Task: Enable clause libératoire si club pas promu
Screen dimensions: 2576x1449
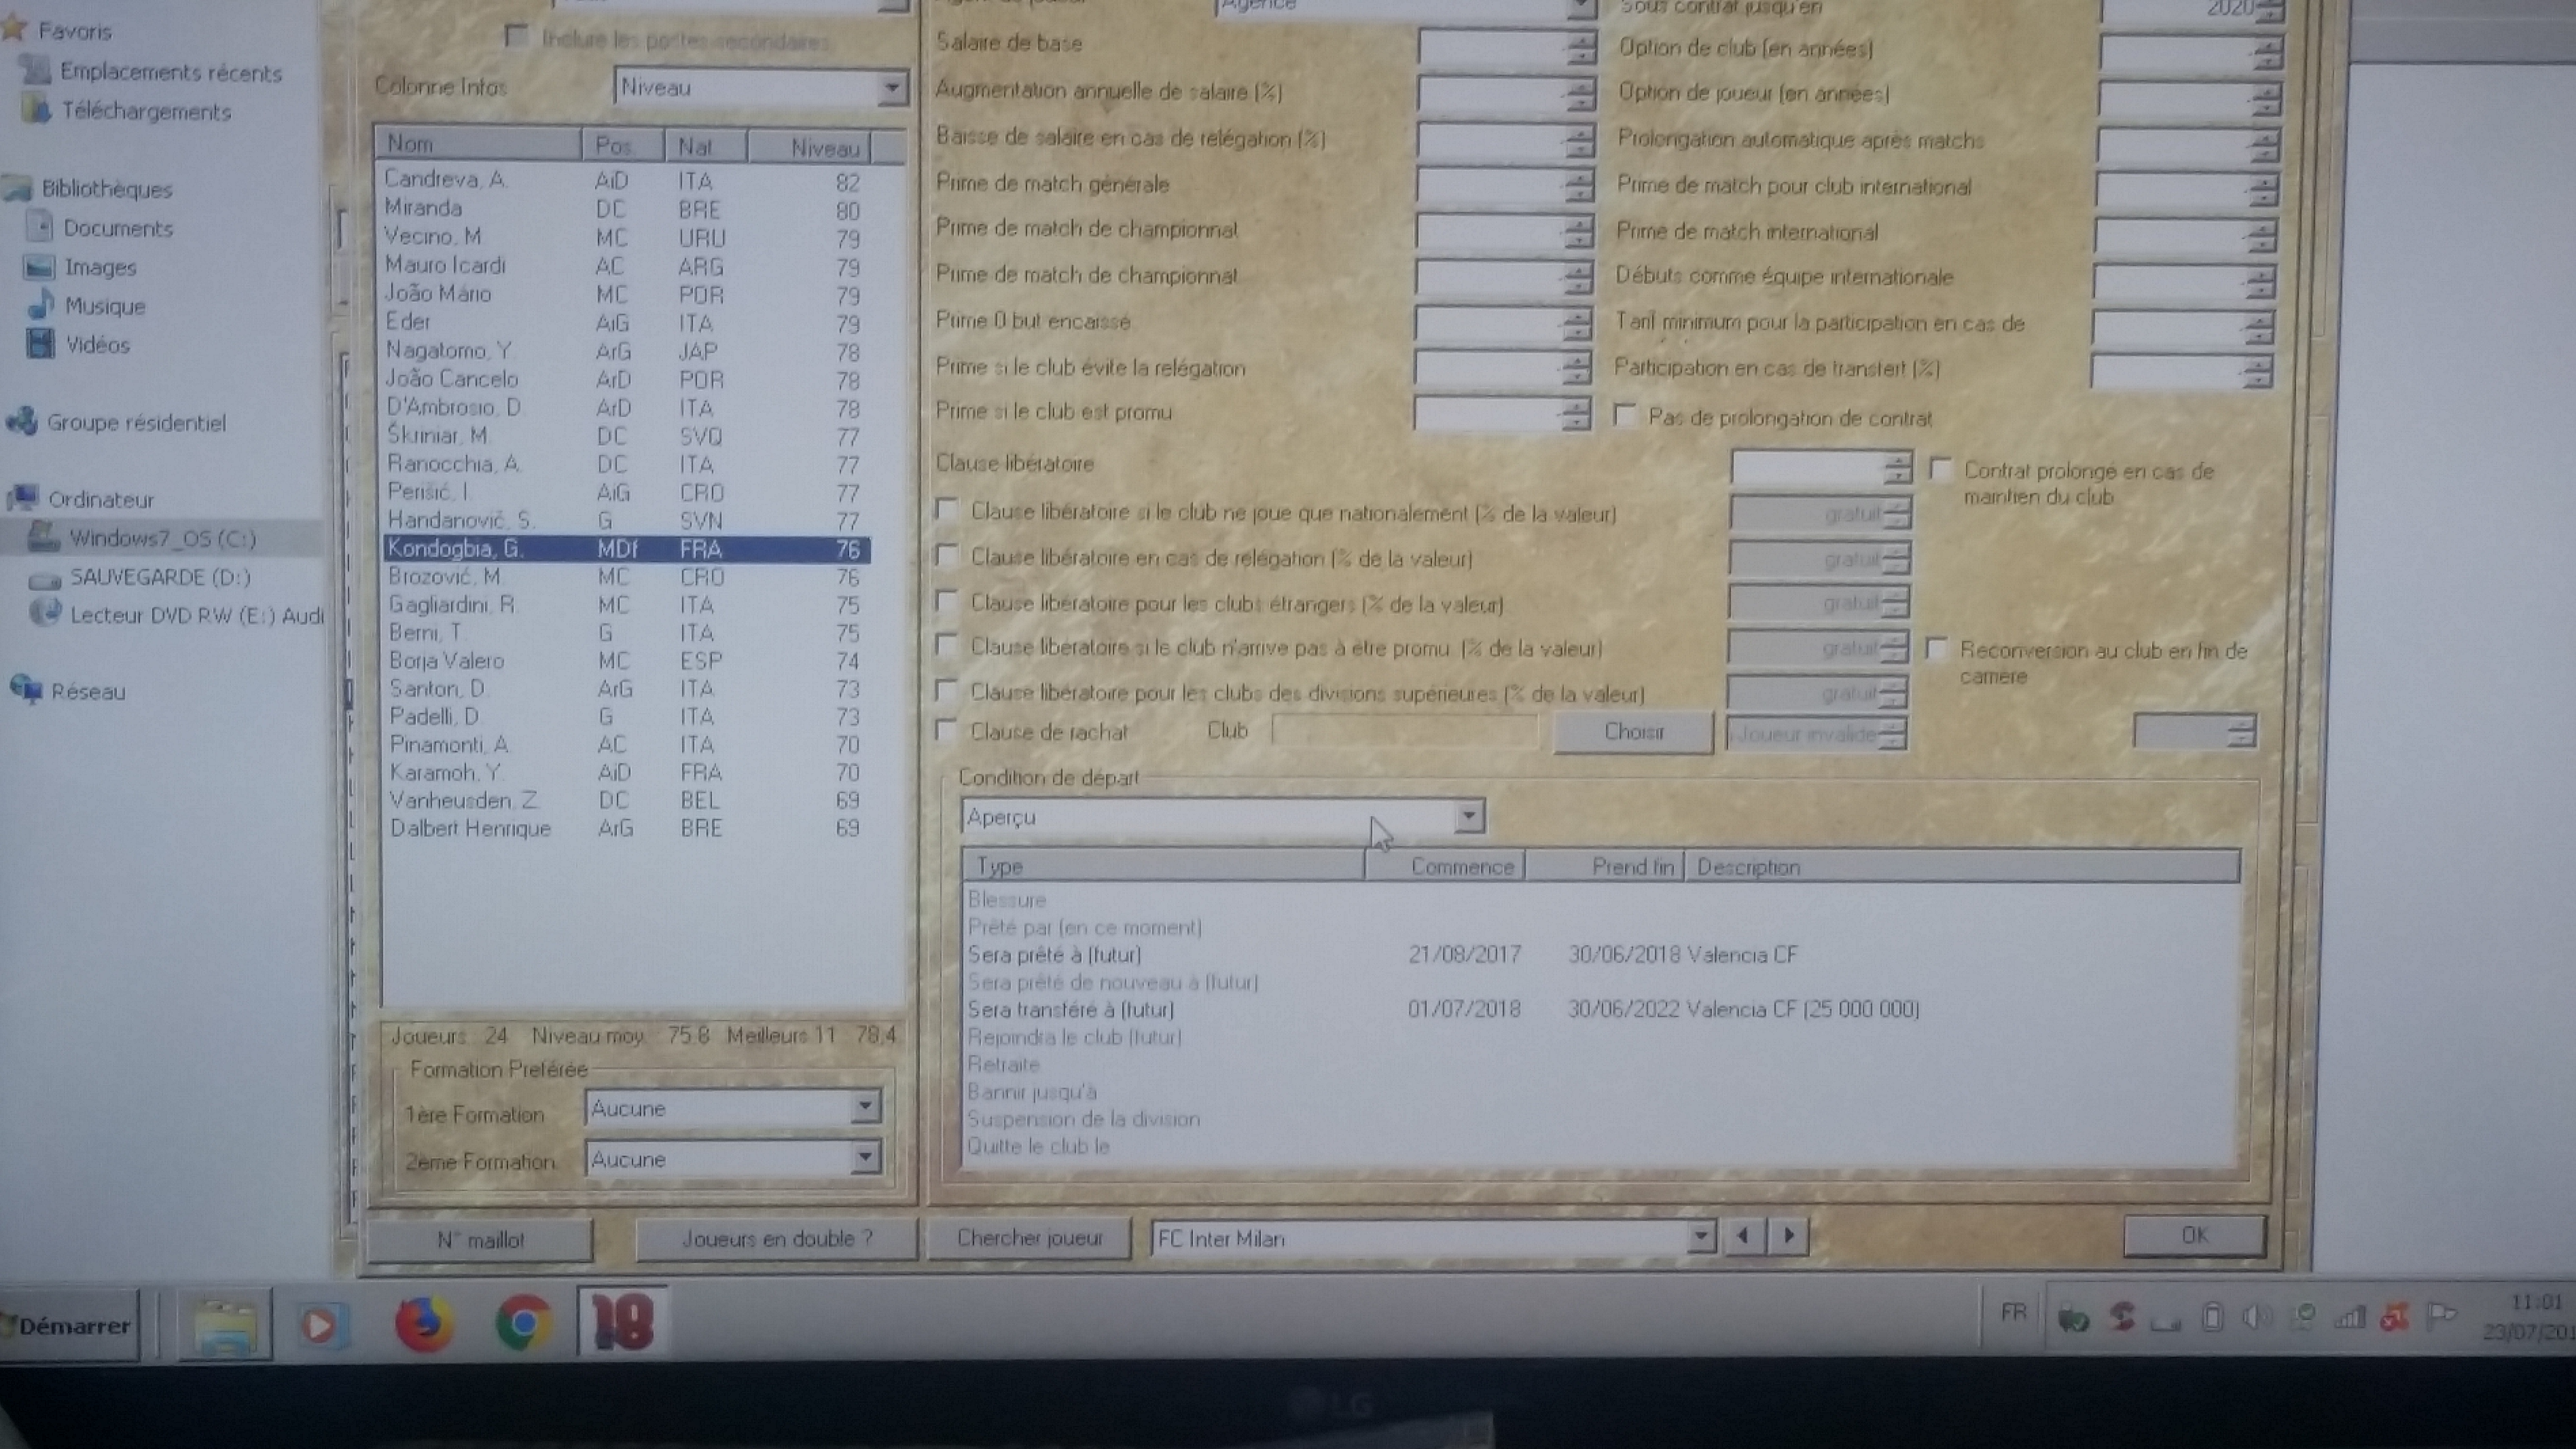Action: [946, 645]
